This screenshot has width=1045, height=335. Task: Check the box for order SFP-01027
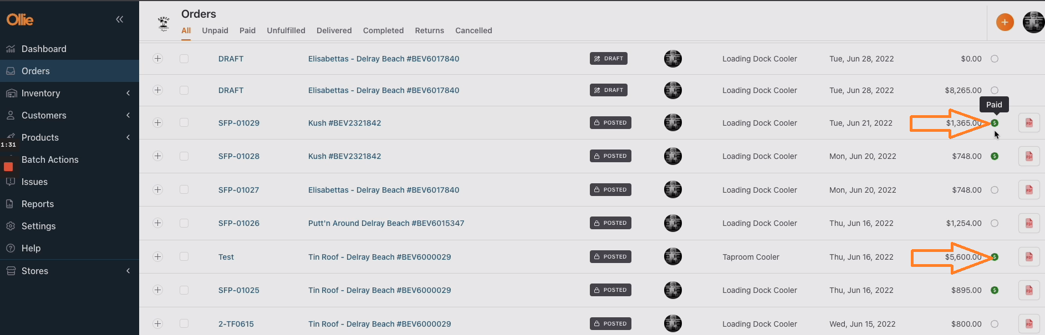184,190
